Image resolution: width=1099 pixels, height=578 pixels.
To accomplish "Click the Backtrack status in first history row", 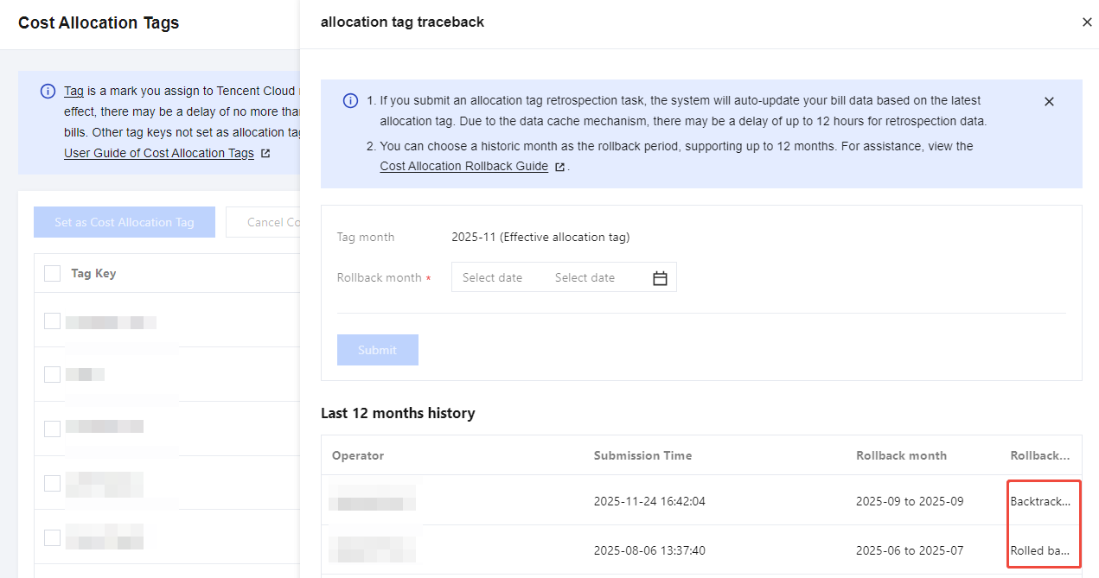I will click(1040, 501).
